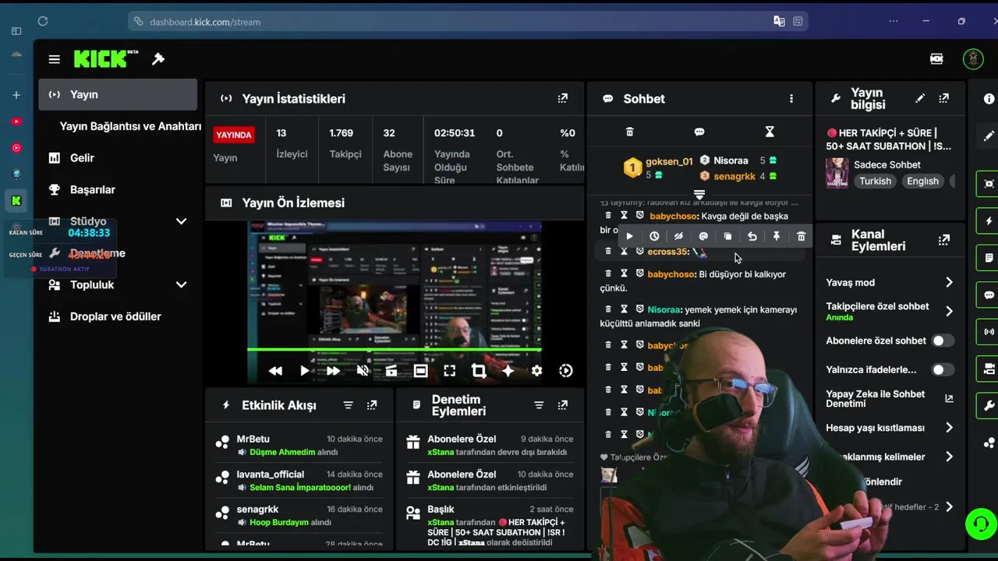998x561 pixels.
Task: Click the preview green progress bar
Action: (394, 350)
